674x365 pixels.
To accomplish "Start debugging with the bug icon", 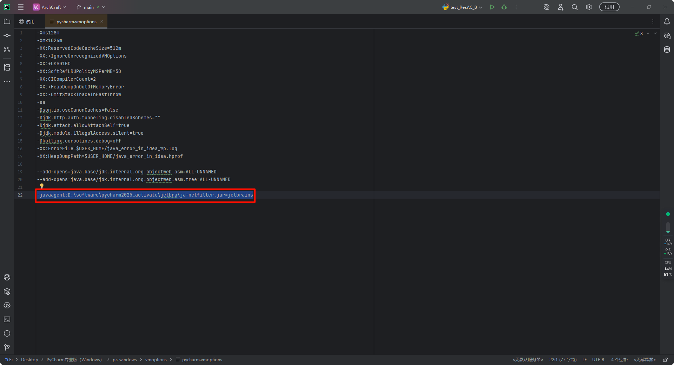I will (x=504, y=7).
